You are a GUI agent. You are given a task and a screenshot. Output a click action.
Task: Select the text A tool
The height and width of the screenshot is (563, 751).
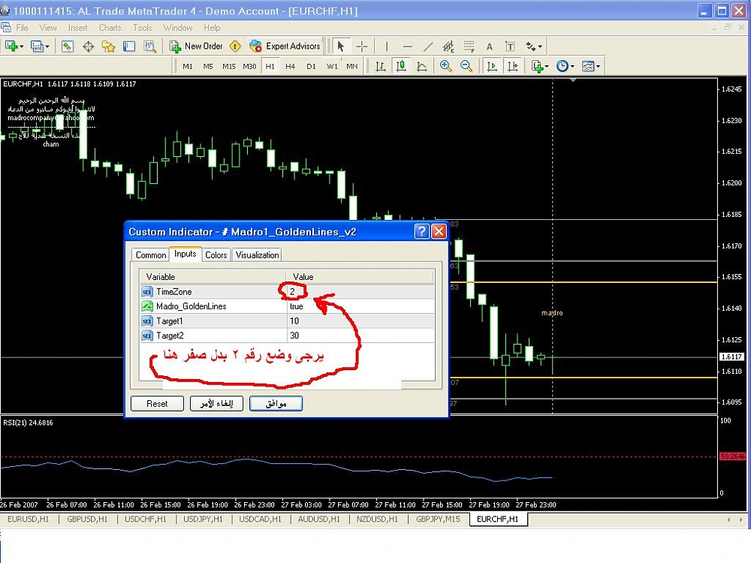[x=489, y=47]
